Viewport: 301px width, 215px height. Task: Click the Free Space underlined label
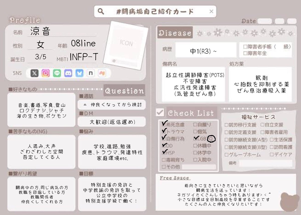tap(175, 178)
